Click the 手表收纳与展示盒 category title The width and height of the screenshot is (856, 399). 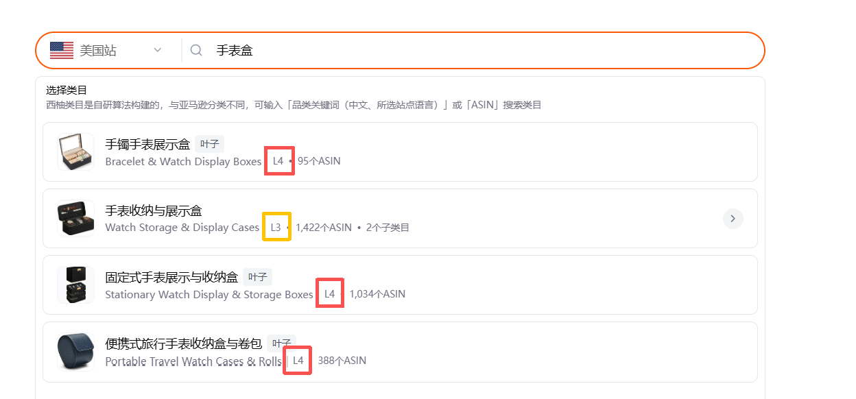coord(154,210)
